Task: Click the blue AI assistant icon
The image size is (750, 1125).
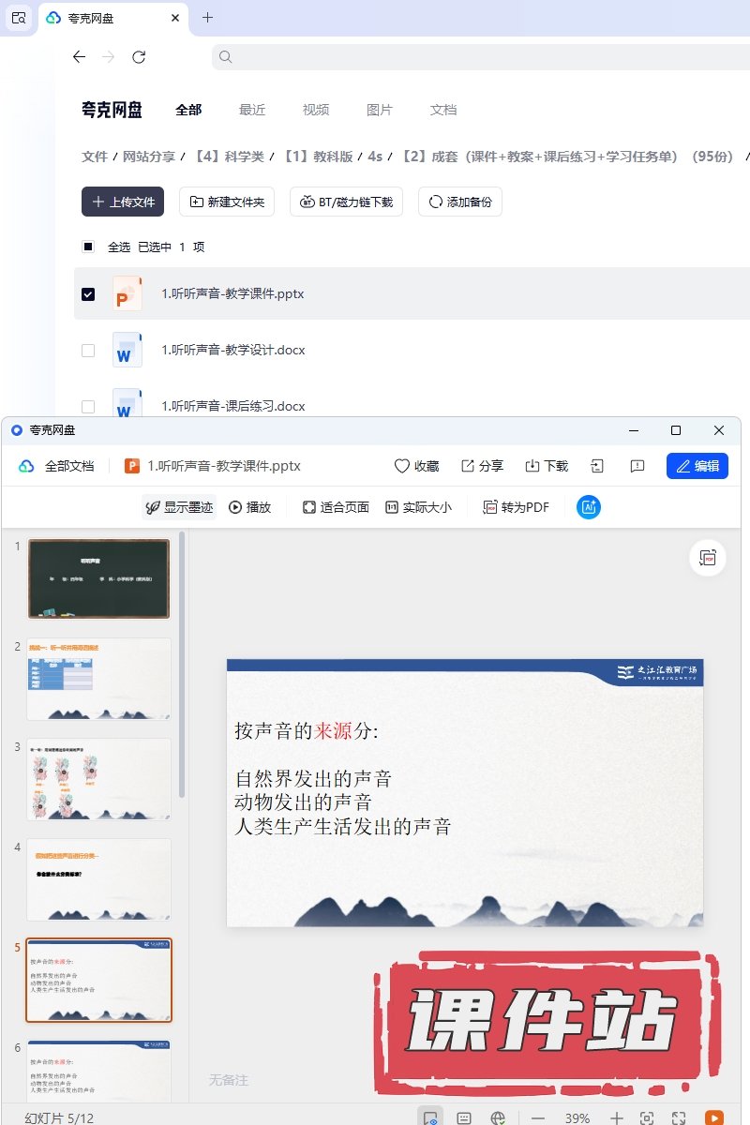Action: coord(589,507)
